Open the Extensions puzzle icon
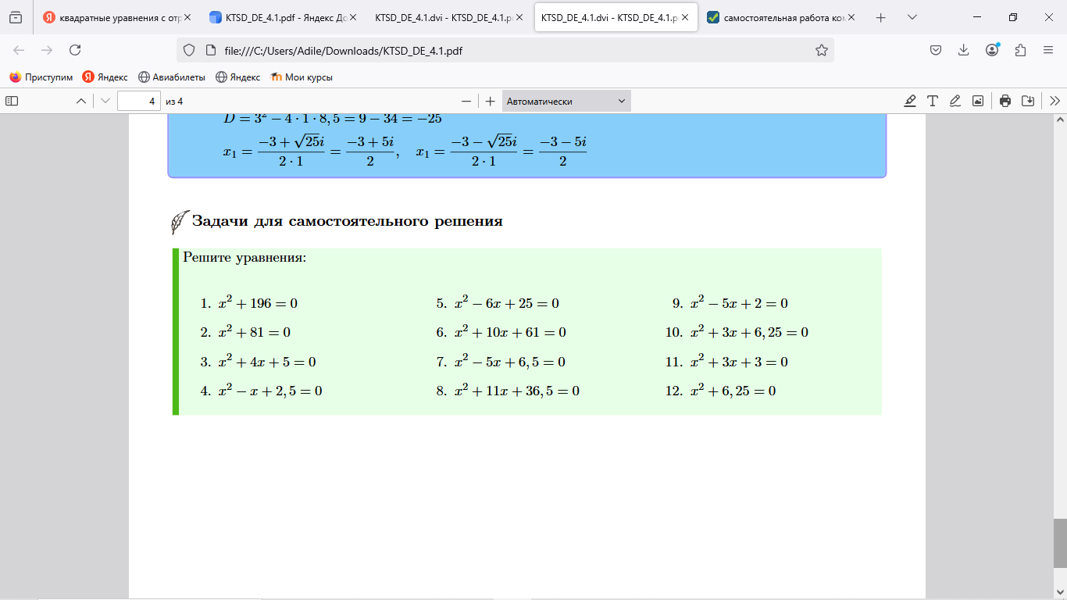The width and height of the screenshot is (1067, 600). coord(1020,50)
